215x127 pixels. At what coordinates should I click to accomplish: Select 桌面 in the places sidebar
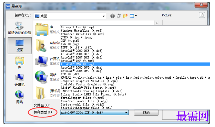[20, 46]
